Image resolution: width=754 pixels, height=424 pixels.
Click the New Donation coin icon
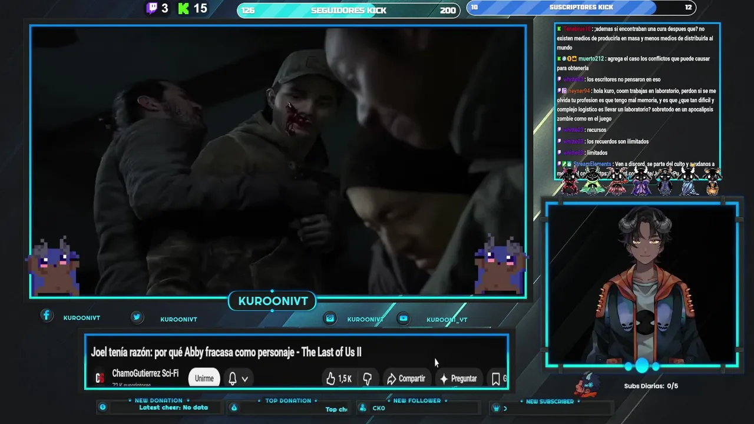(x=102, y=407)
